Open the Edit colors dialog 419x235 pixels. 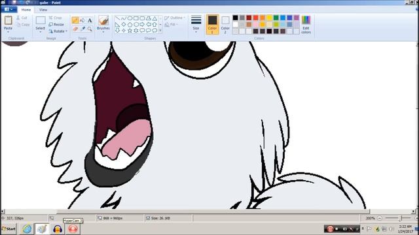click(x=306, y=25)
